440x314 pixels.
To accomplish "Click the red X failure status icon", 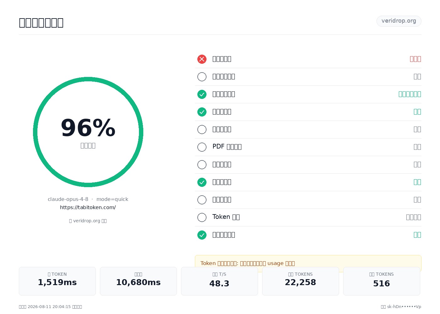I will (202, 59).
